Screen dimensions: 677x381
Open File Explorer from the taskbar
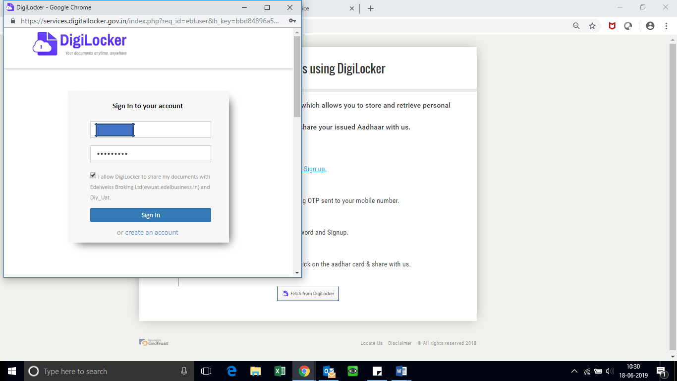pos(256,371)
